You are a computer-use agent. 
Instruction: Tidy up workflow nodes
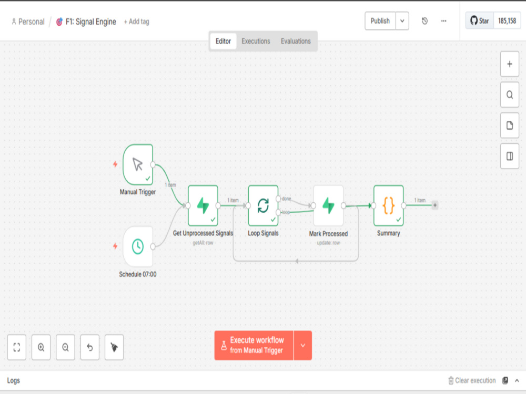coord(114,347)
